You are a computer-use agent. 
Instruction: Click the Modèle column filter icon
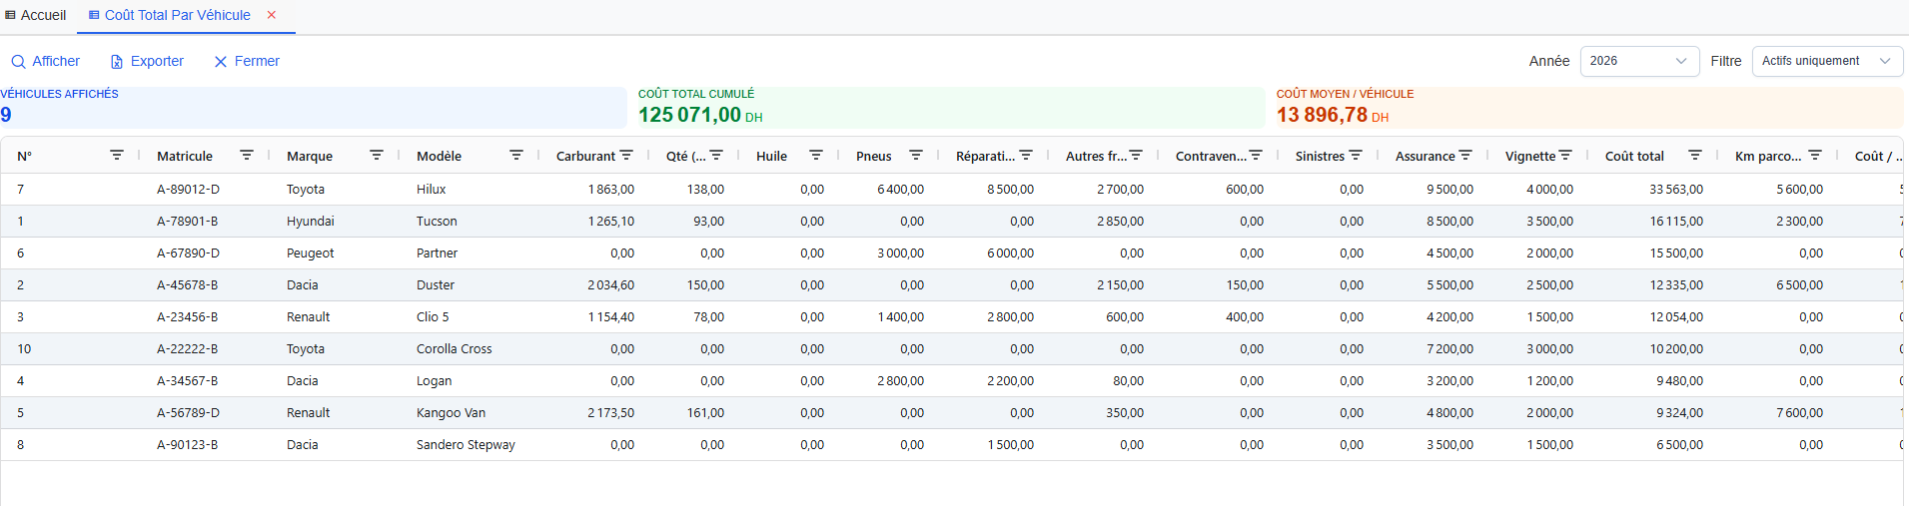click(516, 156)
